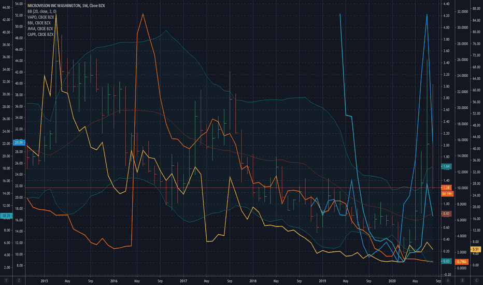Click the C scale button

coord(477,280)
